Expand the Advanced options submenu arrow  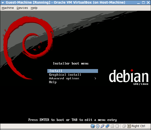point(95,79)
